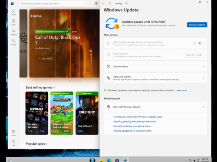Viewport: 217px width, 162px height.
Task: Open Roblox game card
Action: point(37,113)
